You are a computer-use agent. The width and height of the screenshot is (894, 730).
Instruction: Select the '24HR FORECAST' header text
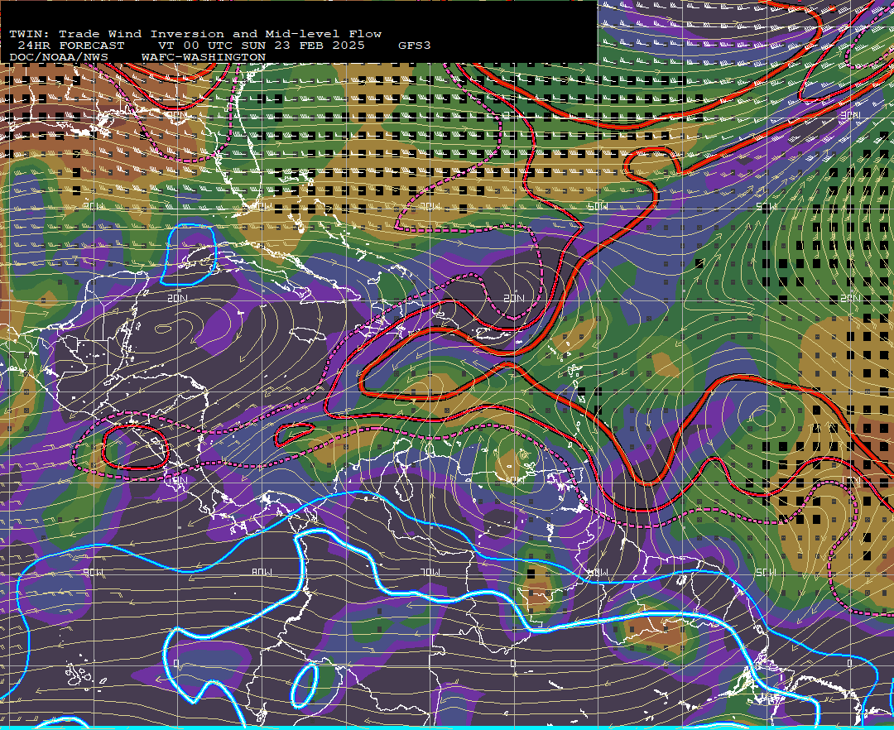click(70, 46)
